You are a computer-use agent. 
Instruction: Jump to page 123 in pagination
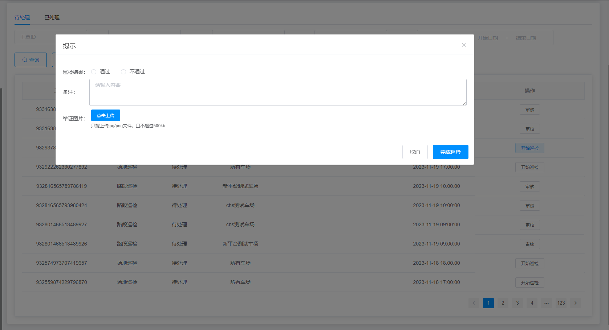pyautogui.click(x=561, y=303)
